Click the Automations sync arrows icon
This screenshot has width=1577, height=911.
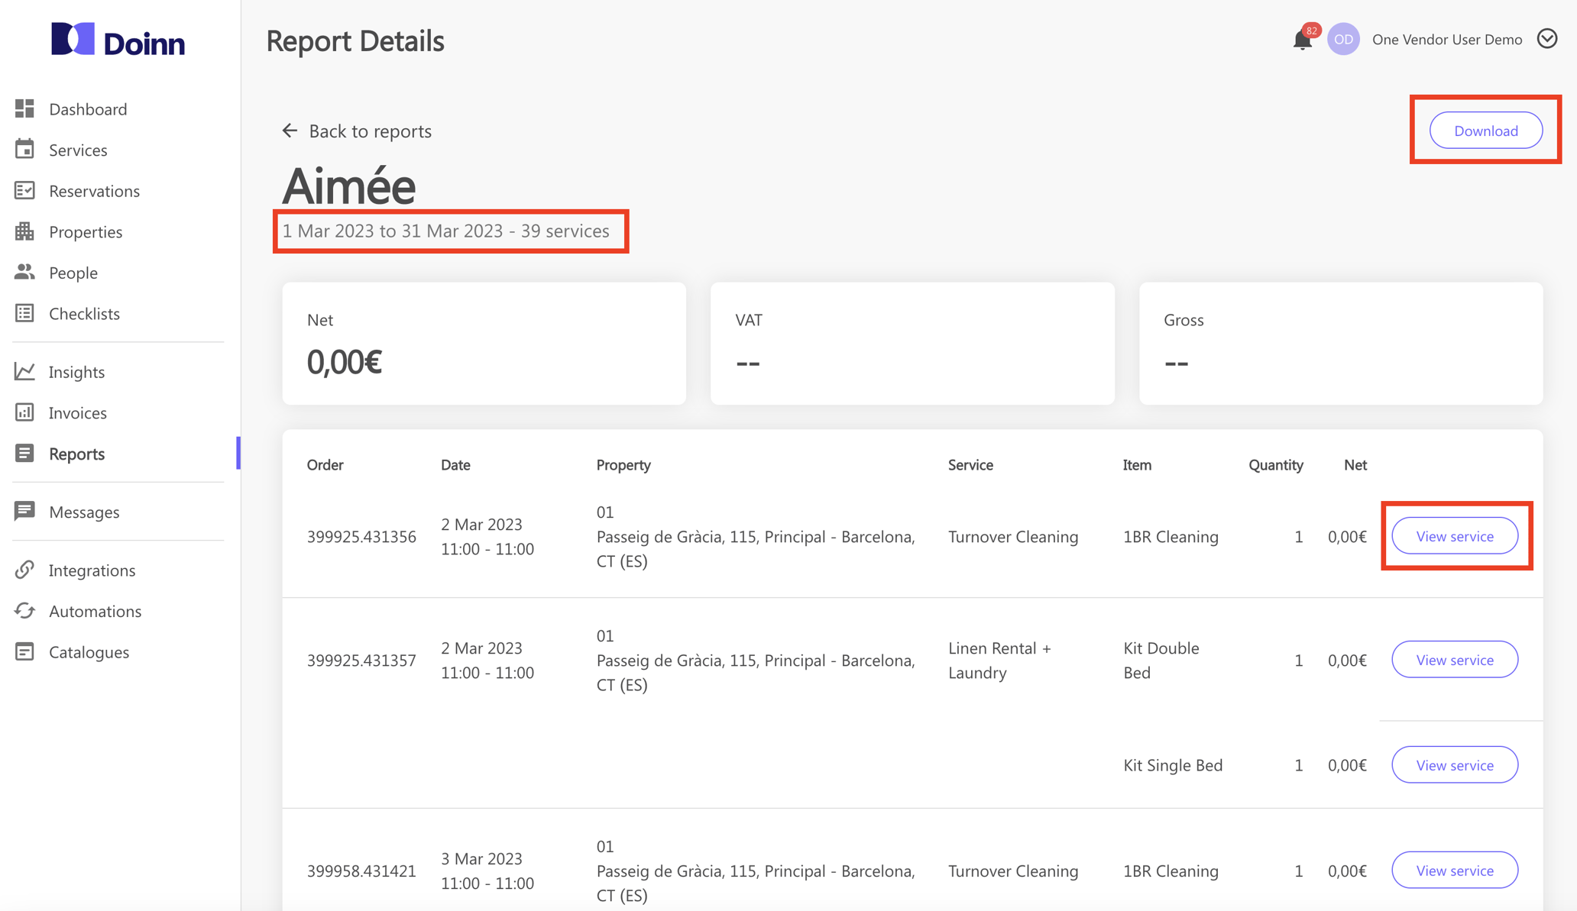(24, 610)
